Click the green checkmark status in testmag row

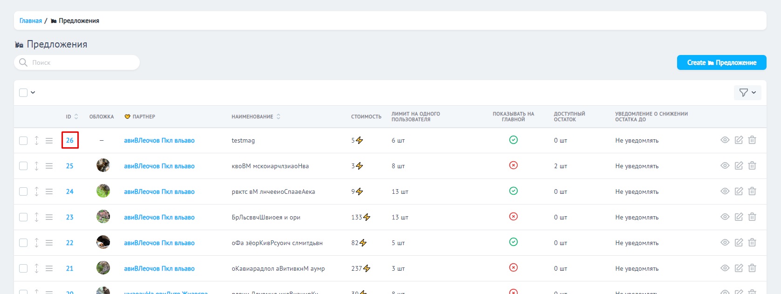pyautogui.click(x=513, y=140)
